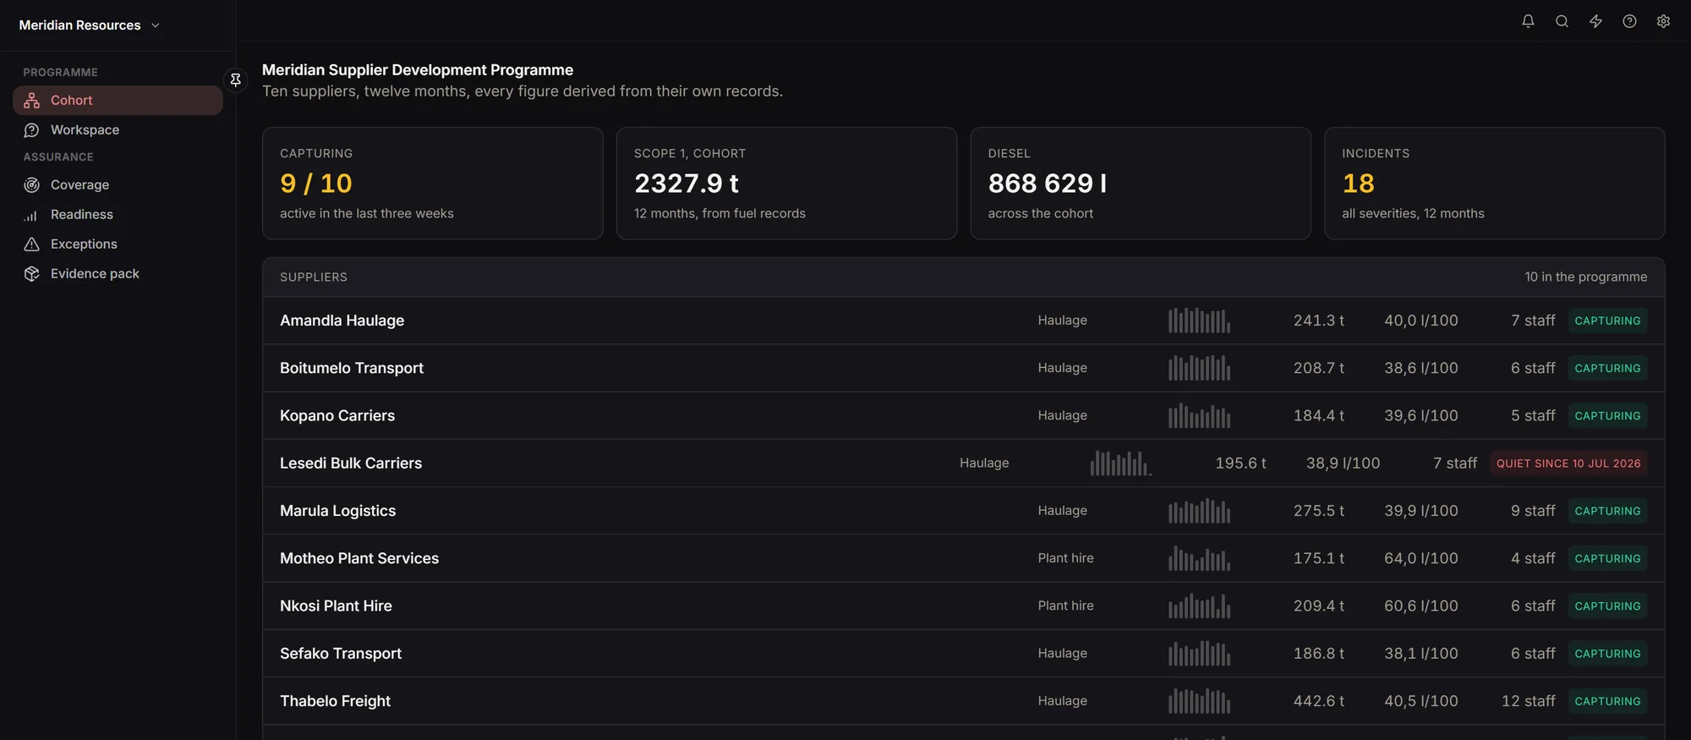Open the settings gear icon
Viewport: 1691px width, 740px height.
pyautogui.click(x=1663, y=21)
